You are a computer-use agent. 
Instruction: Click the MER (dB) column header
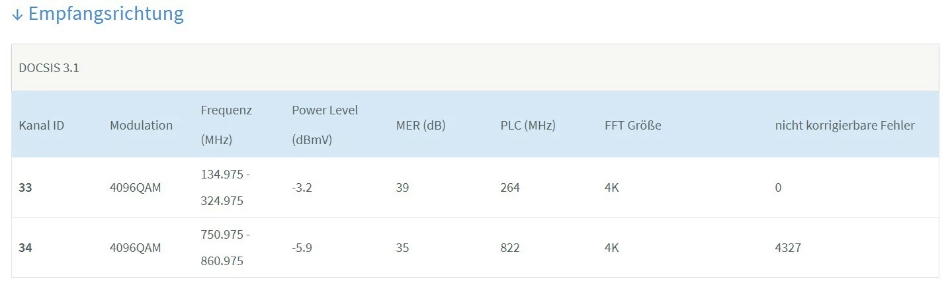click(420, 125)
